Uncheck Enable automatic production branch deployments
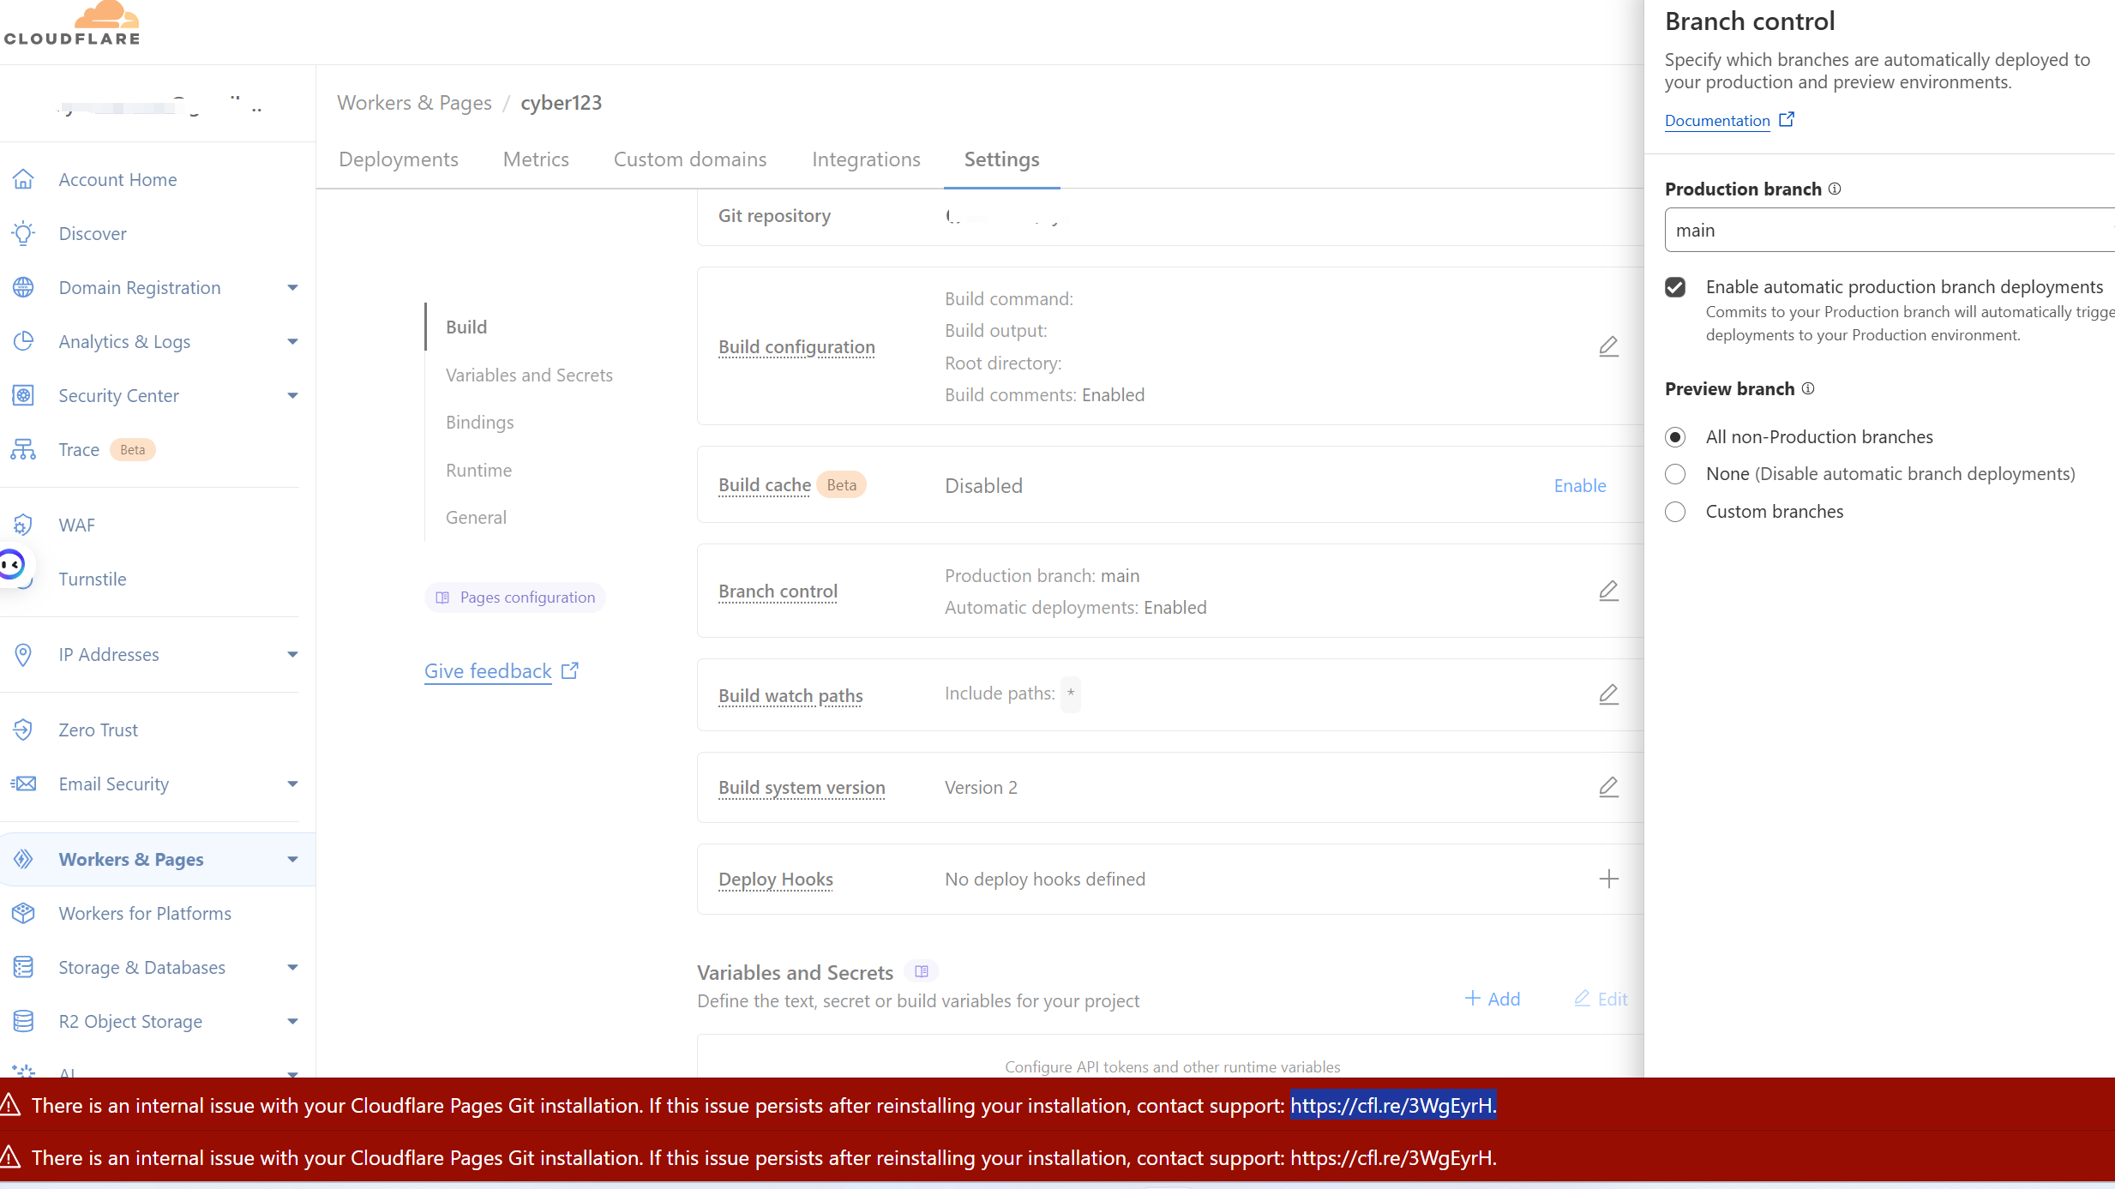The image size is (2115, 1189). pos(1675,287)
